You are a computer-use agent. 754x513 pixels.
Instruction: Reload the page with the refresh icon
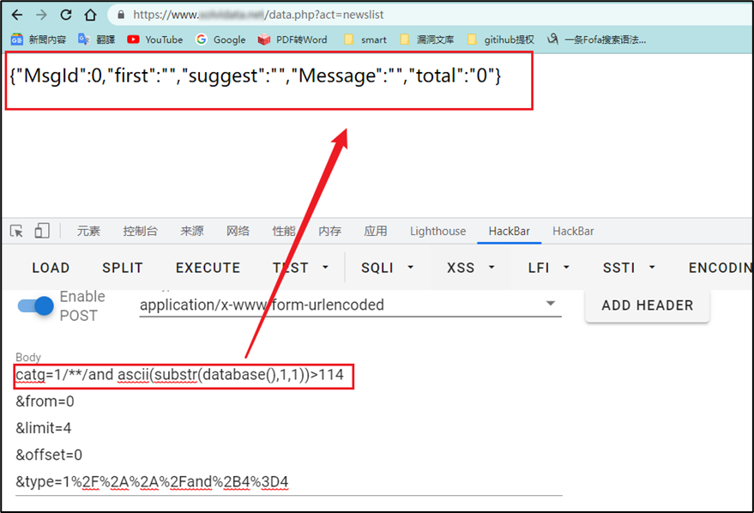click(66, 15)
